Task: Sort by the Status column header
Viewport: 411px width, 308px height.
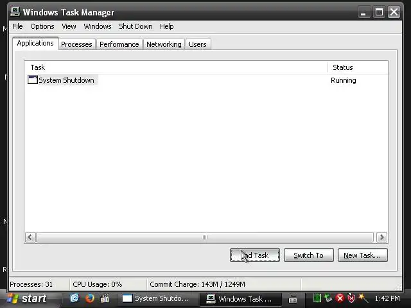Action: pyautogui.click(x=358, y=67)
